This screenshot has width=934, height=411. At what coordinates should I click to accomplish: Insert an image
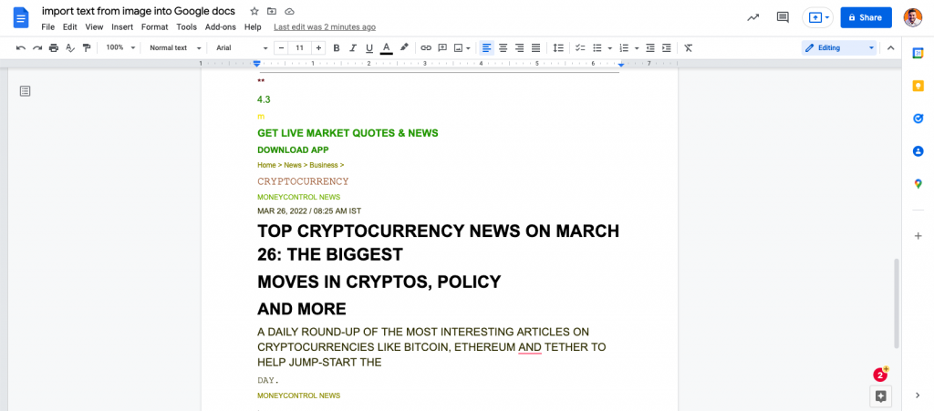tap(459, 47)
